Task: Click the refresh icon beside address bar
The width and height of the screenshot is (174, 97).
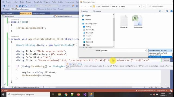Action: 144,6
